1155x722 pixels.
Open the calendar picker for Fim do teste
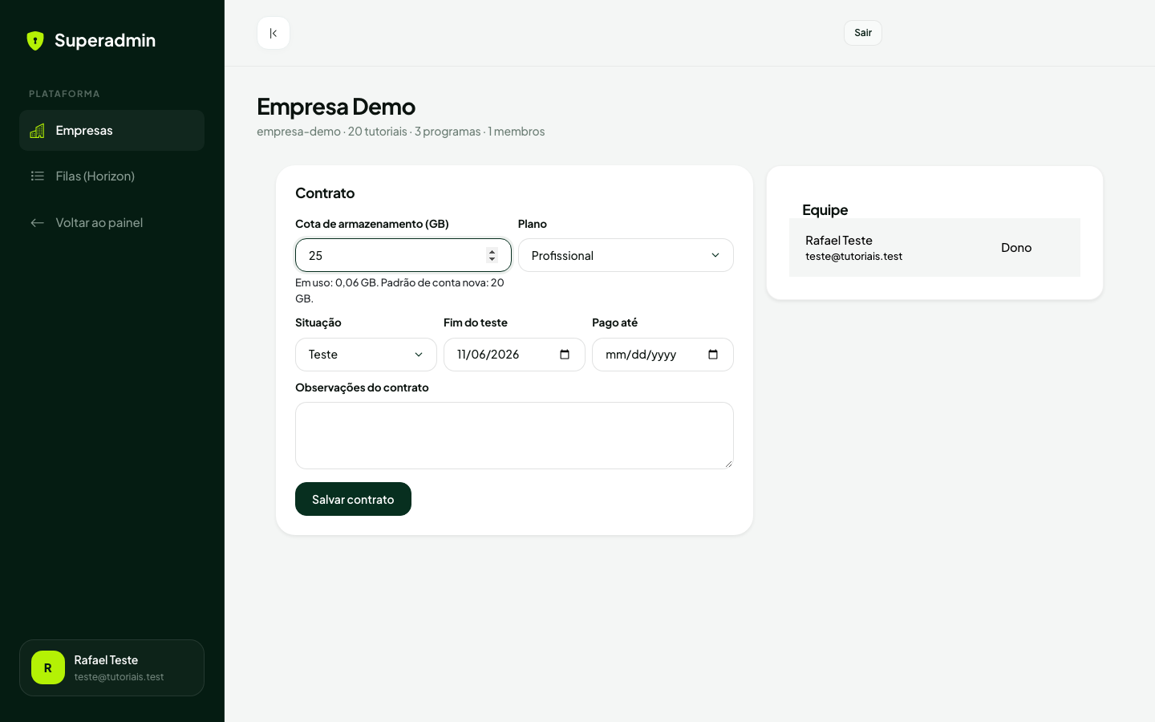[x=565, y=355]
